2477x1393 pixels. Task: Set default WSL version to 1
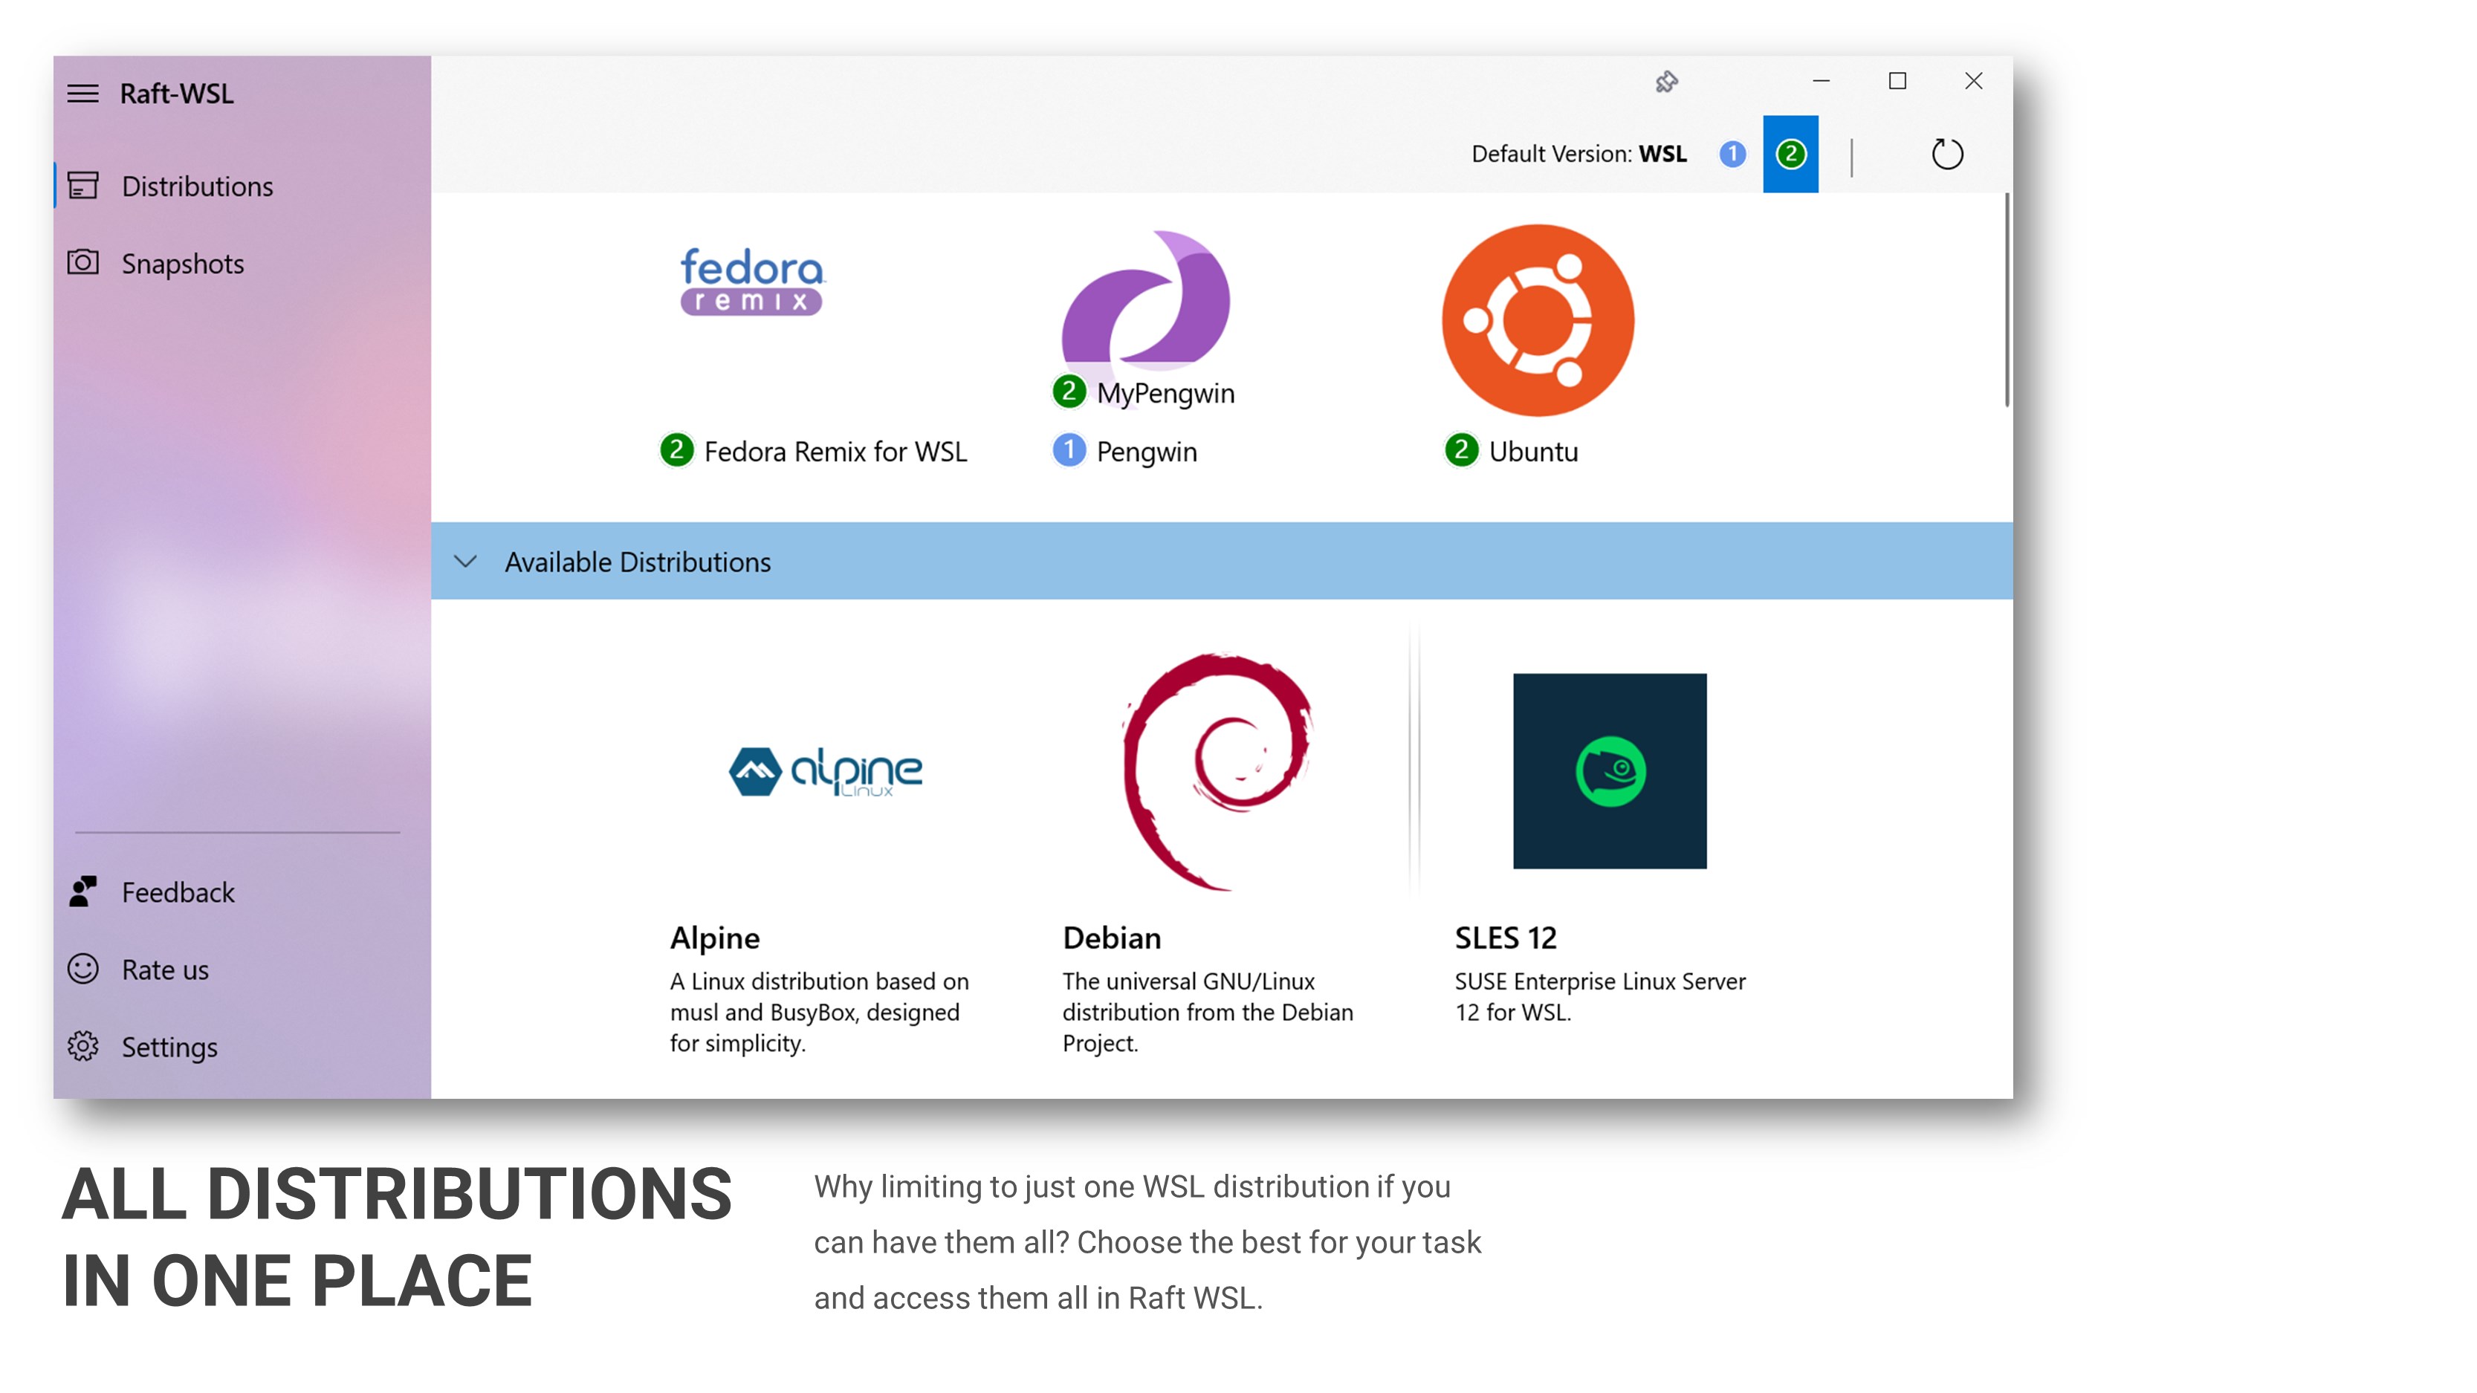(1732, 154)
